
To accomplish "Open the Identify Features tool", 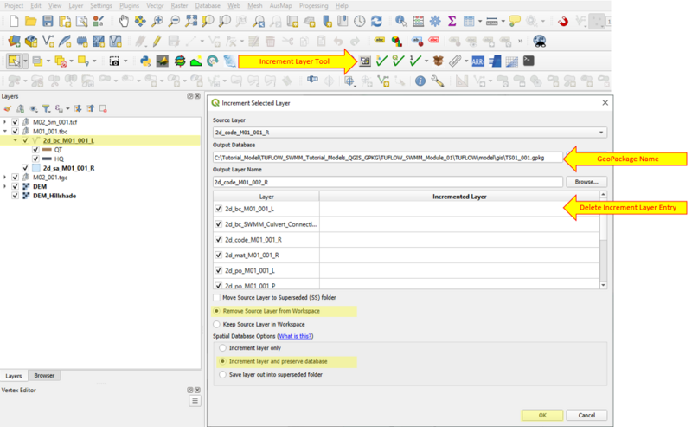I will click(x=400, y=21).
